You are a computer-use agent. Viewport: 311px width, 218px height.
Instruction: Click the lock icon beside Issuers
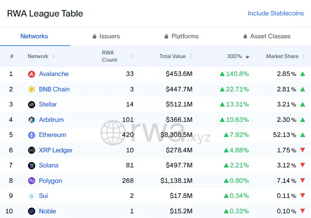click(x=94, y=36)
